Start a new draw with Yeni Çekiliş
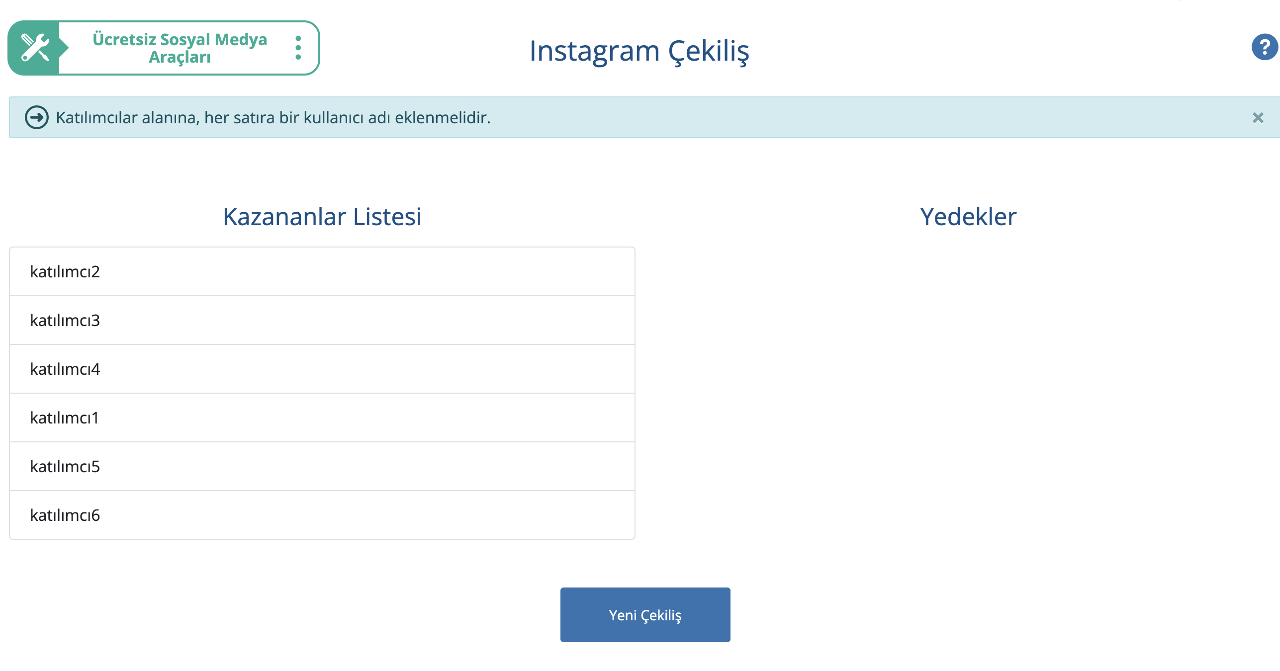Screen dimensions: 1280x671 click(645, 615)
